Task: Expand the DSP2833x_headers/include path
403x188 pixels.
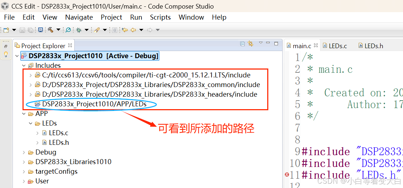Action: coord(31,95)
